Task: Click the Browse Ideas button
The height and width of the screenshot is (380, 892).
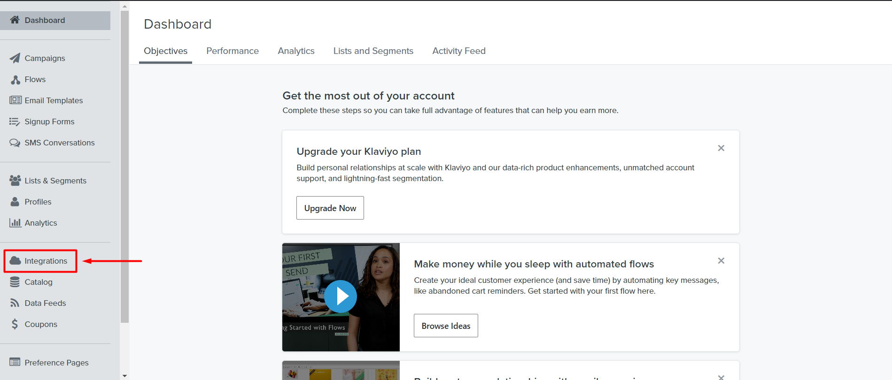Action: [x=446, y=326]
